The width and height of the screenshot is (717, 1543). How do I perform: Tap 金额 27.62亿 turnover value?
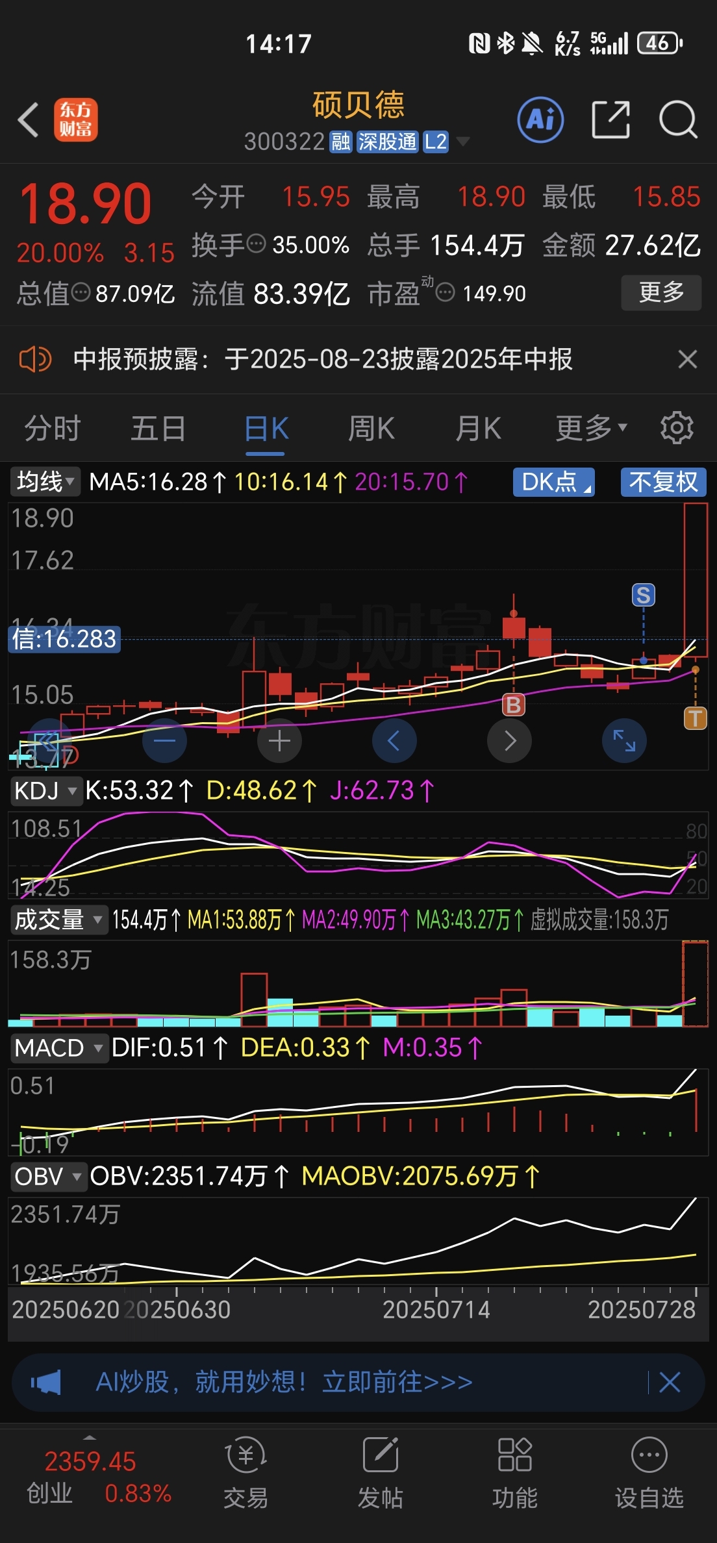[x=622, y=245]
